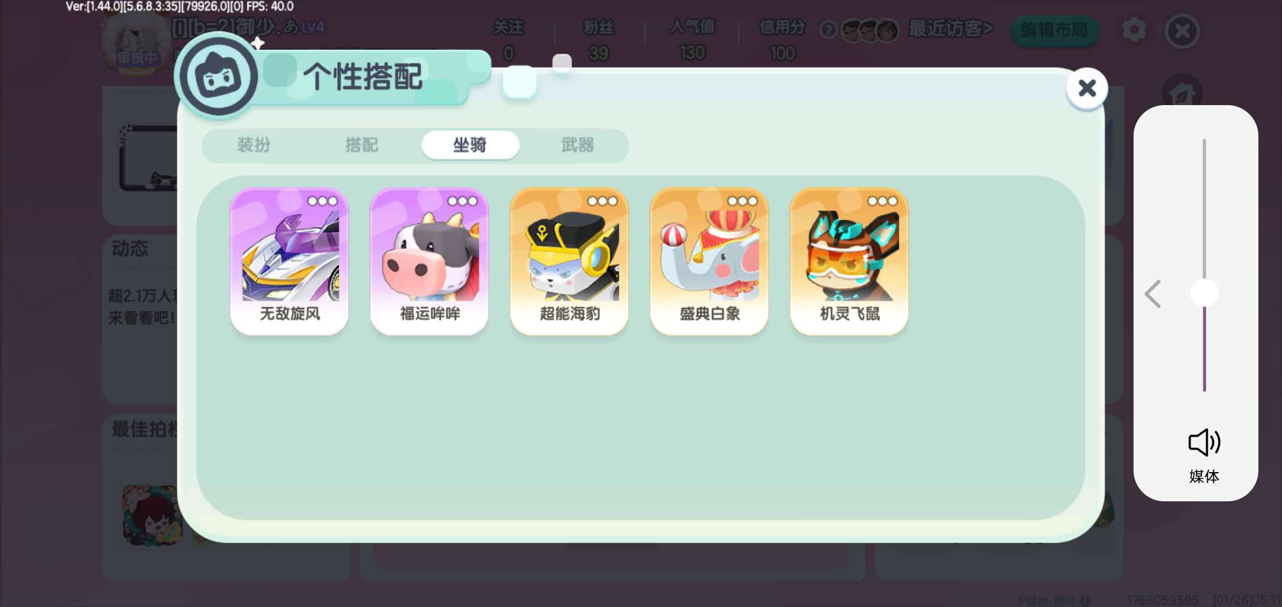1282x607 pixels.
Task: Close the profile page with X icon
Action: tap(1182, 31)
